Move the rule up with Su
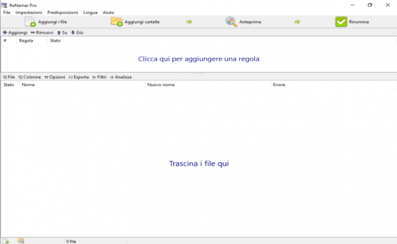 (x=62, y=32)
